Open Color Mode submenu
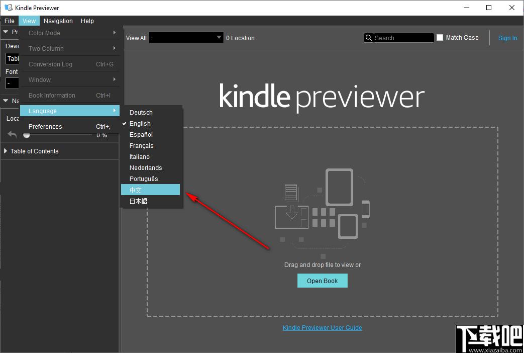Screen dimensions: 524x353 (70, 33)
